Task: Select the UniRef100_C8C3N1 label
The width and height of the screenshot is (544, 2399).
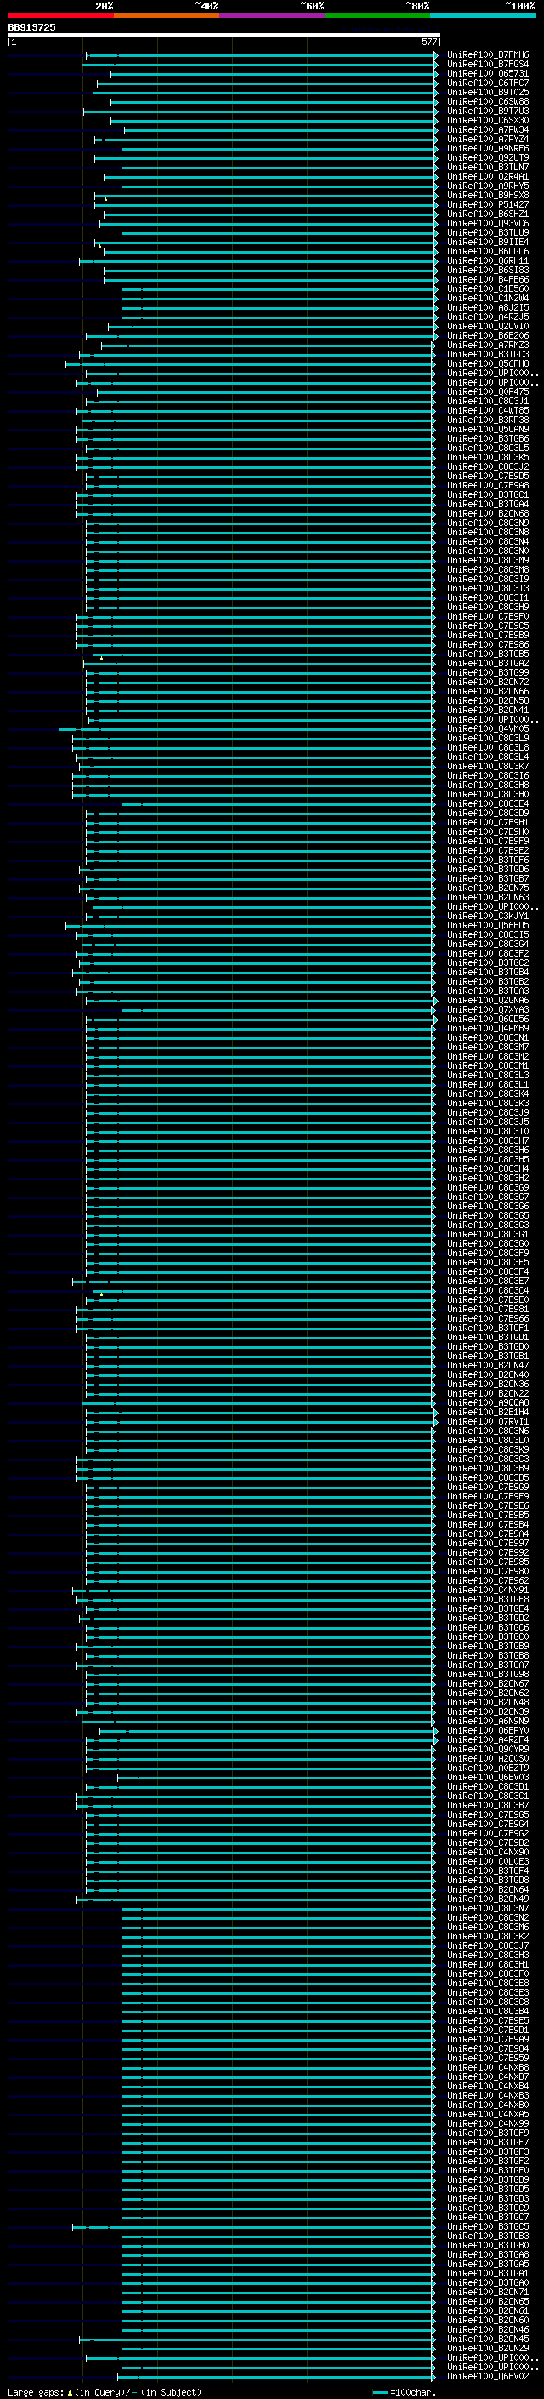Action: click(x=488, y=1037)
